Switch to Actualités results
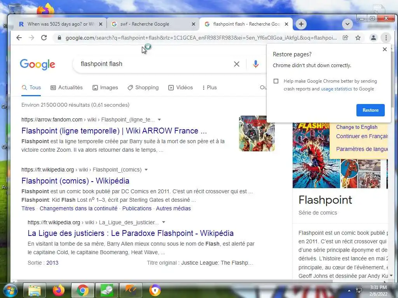Viewport: 398px width, 298px height. click(67, 87)
